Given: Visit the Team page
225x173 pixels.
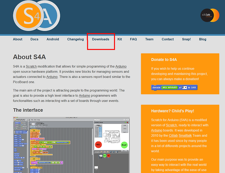Looking at the screenshot, I should pos(149,39).
